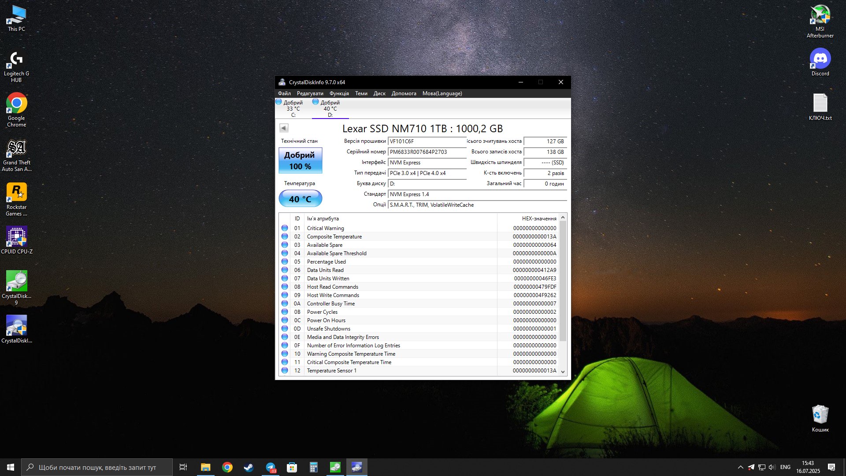Image resolution: width=846 pixels, height=476 pixels.
Task: Open Google Chrome desktop shortcut
Action: [16, 110]
